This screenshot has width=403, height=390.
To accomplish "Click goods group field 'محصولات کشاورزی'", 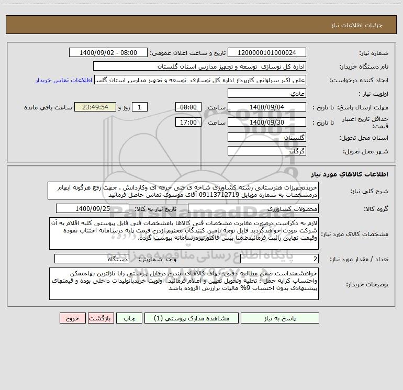I will click(x=253, y=209).
